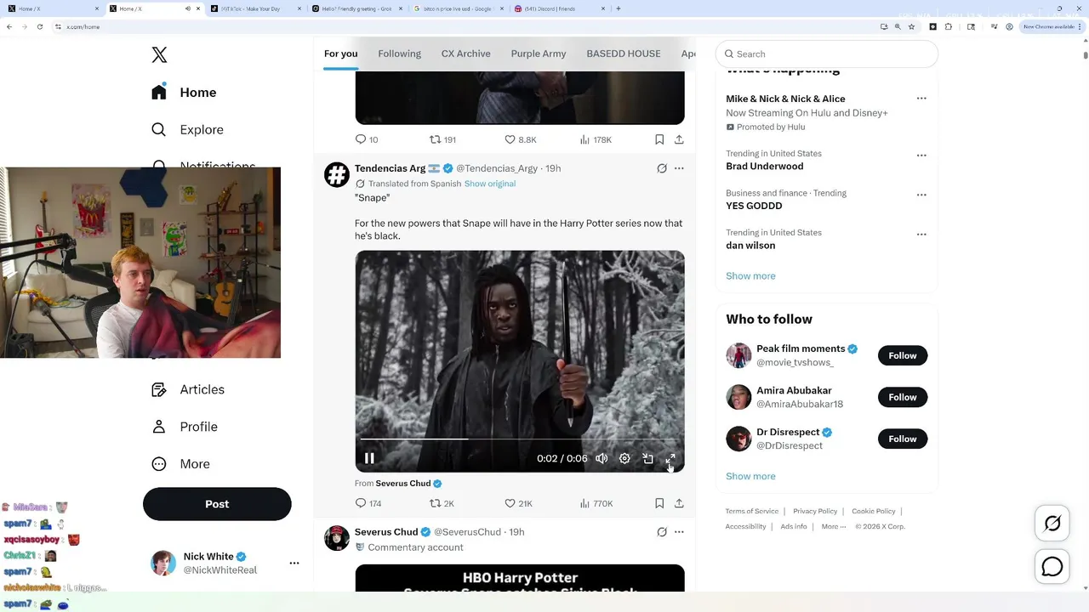Image resolution: width=1089 pixels, height=612 pixels.
Task: Expand the video to fullscreen
Action: pyautogui.click(x=670, y=458)
